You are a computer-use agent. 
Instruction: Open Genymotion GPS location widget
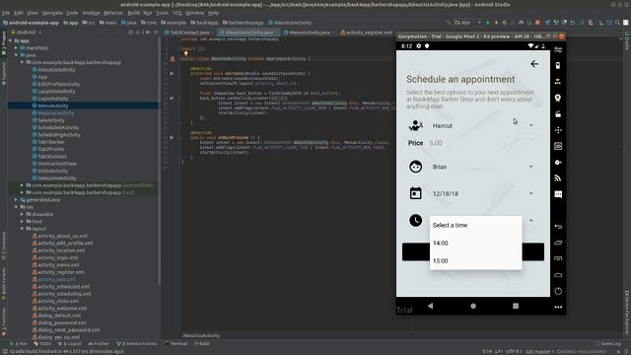tap(558, 98)
